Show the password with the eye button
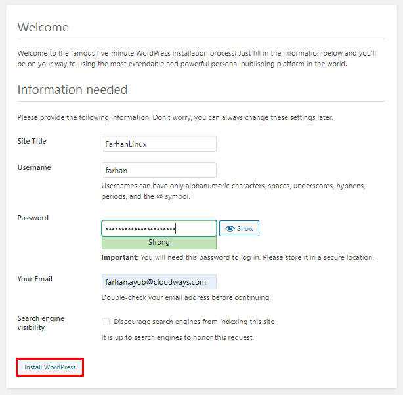 click(x=239, y=228)
